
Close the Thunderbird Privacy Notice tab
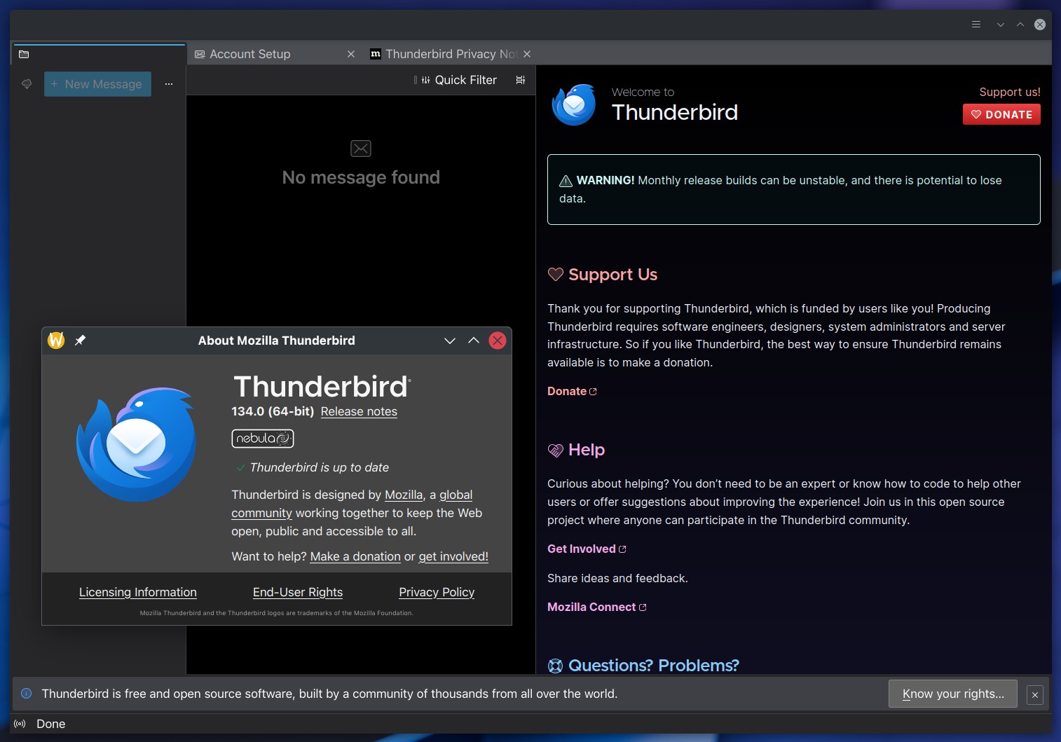click(x=527, y=54)
